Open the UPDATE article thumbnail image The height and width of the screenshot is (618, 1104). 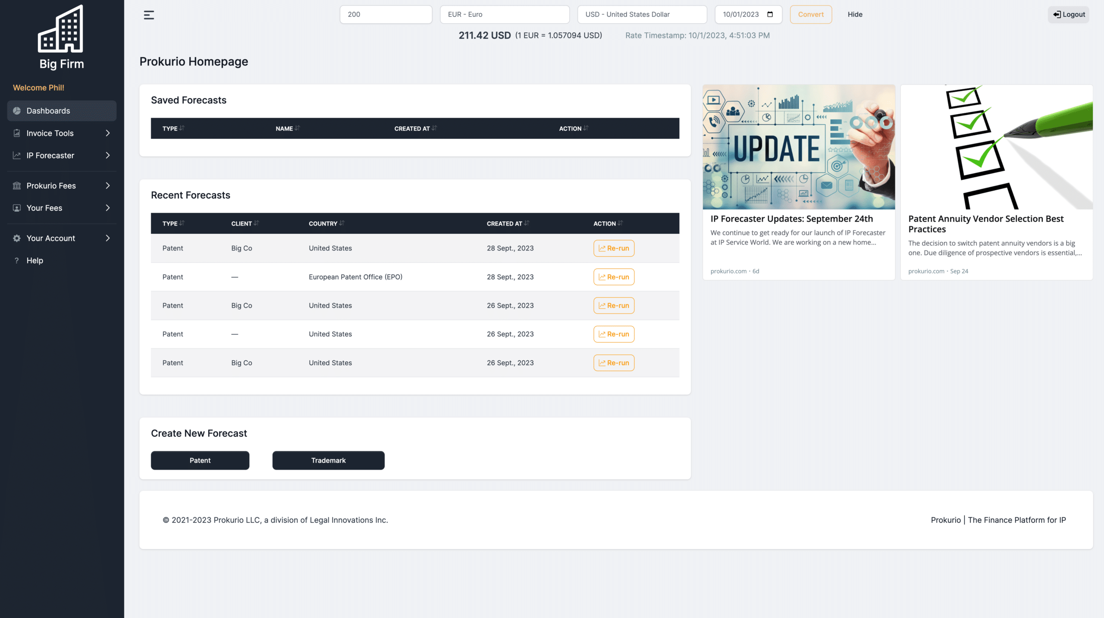tap(799, 147)
